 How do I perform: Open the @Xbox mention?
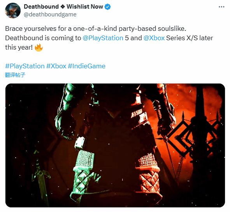tap(154, 38)
